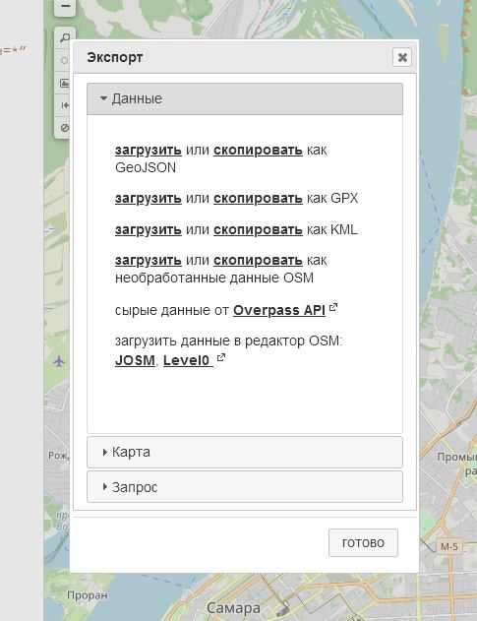Copy data as GPX via скопировать

coord(258,198)
